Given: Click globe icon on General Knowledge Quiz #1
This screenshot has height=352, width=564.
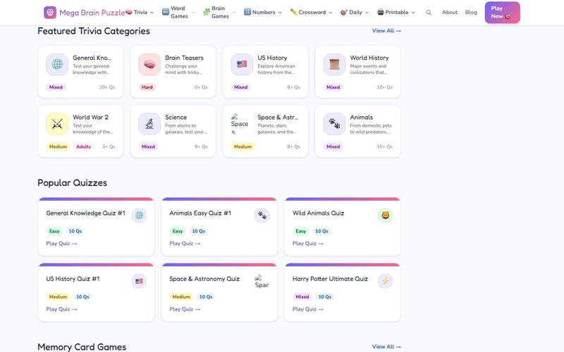Looking at the screenshot, I should [x=139, y=215].
